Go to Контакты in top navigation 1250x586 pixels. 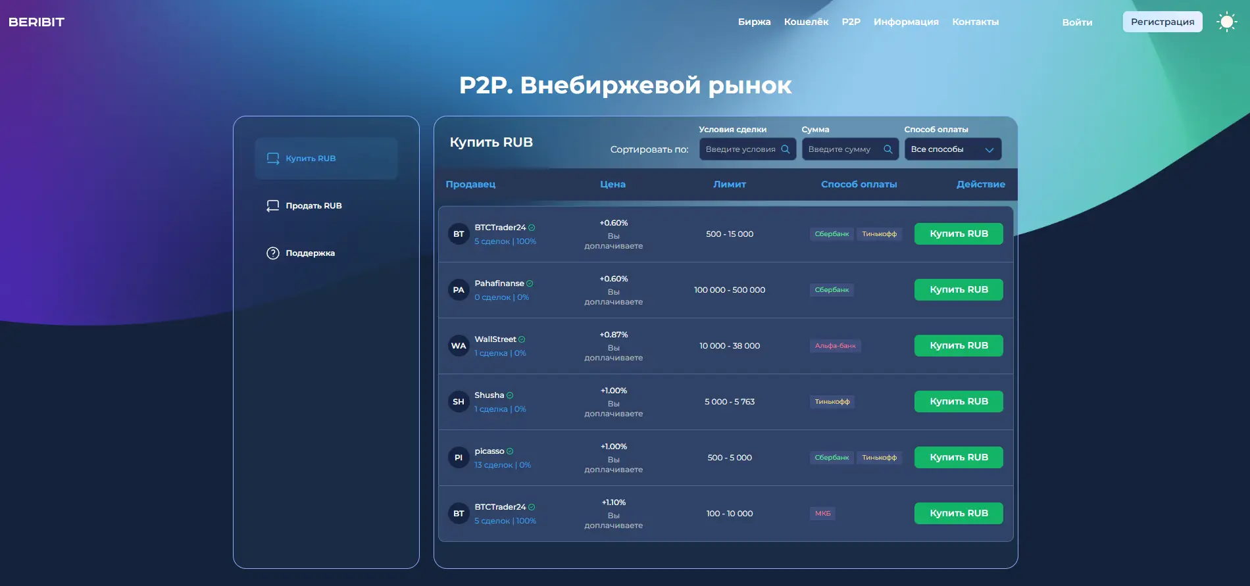click(x=975, y=22)
